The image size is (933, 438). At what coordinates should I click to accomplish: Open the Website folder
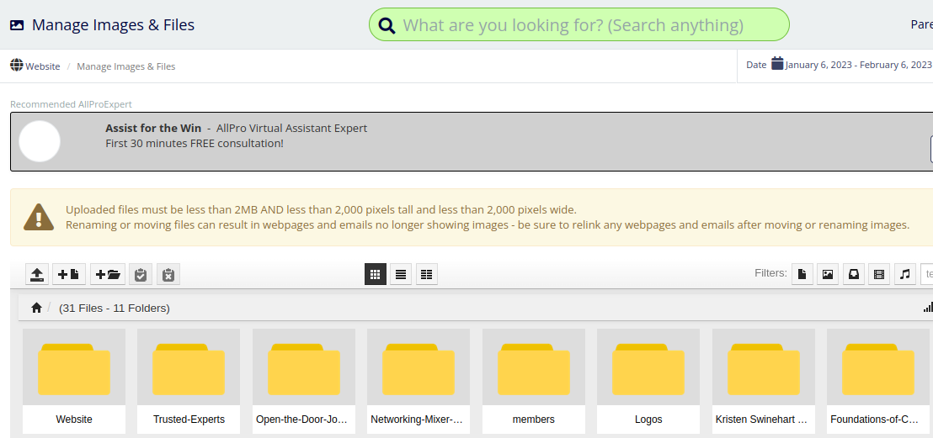[74, 381]
